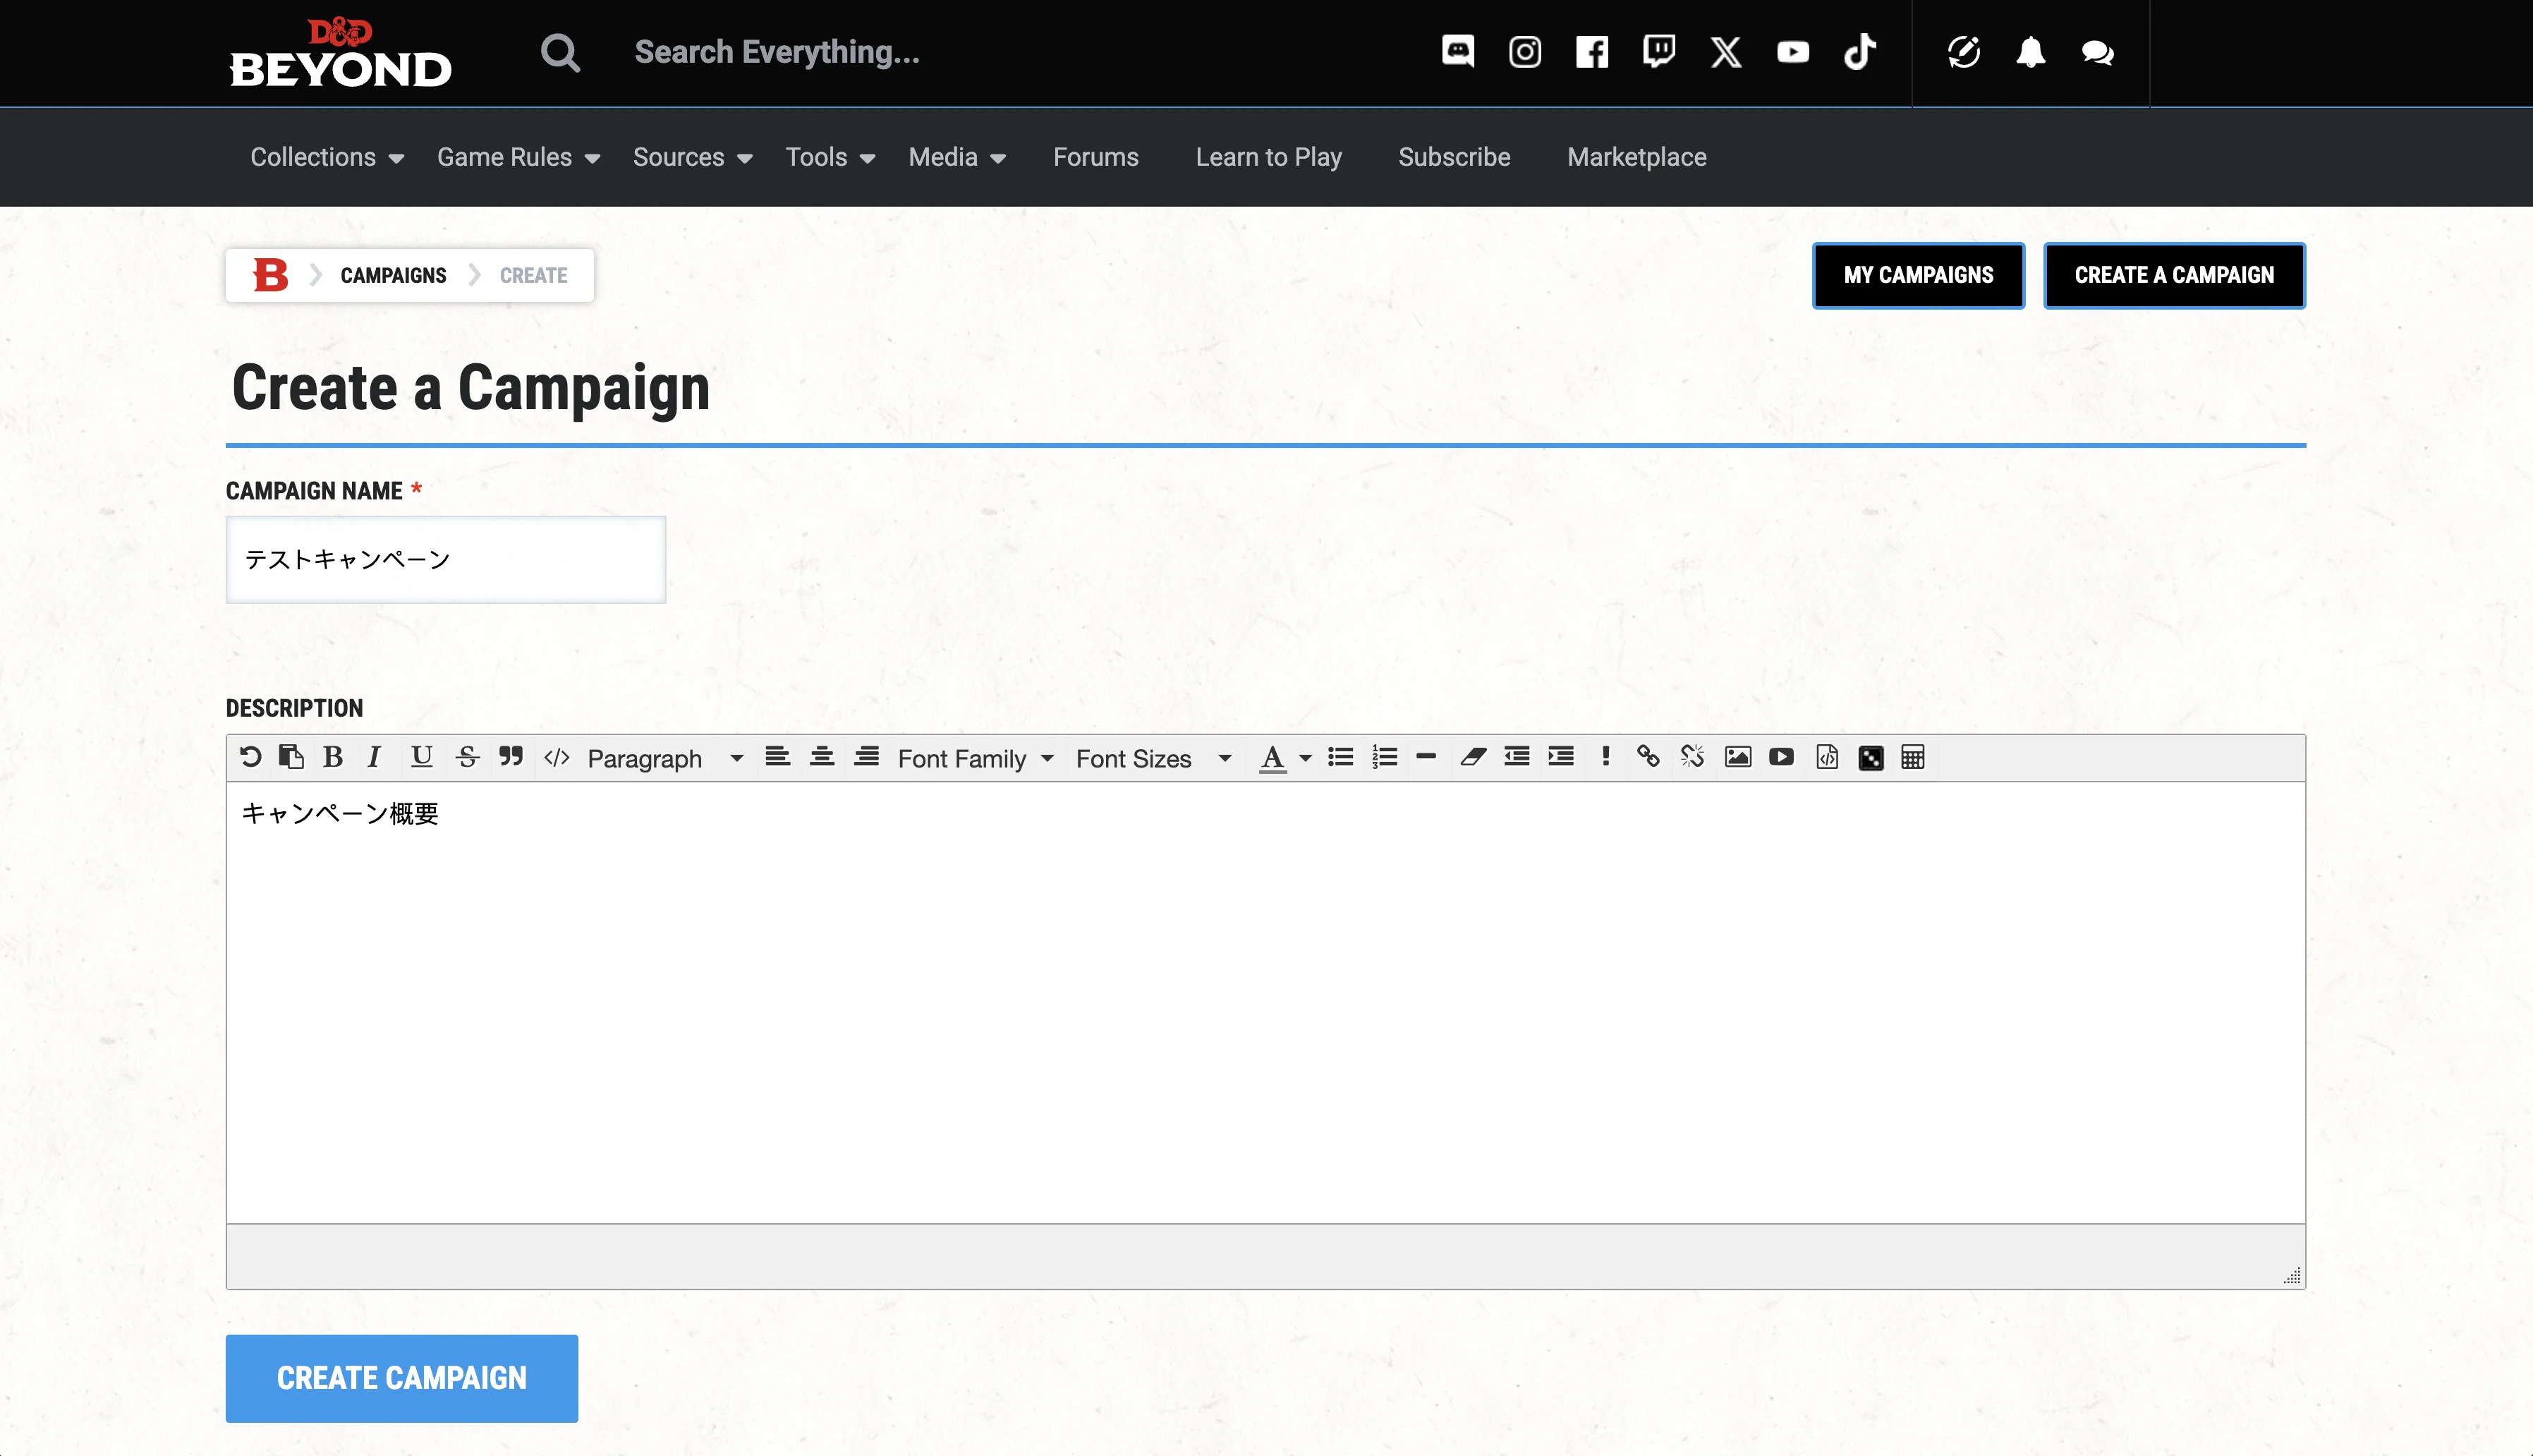2533x1456 pixels.
Task: Align text left
Action: 777,757
